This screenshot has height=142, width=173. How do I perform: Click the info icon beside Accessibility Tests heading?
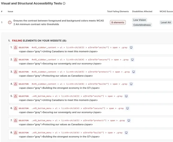pyautogui.click(x=64, y=3)
